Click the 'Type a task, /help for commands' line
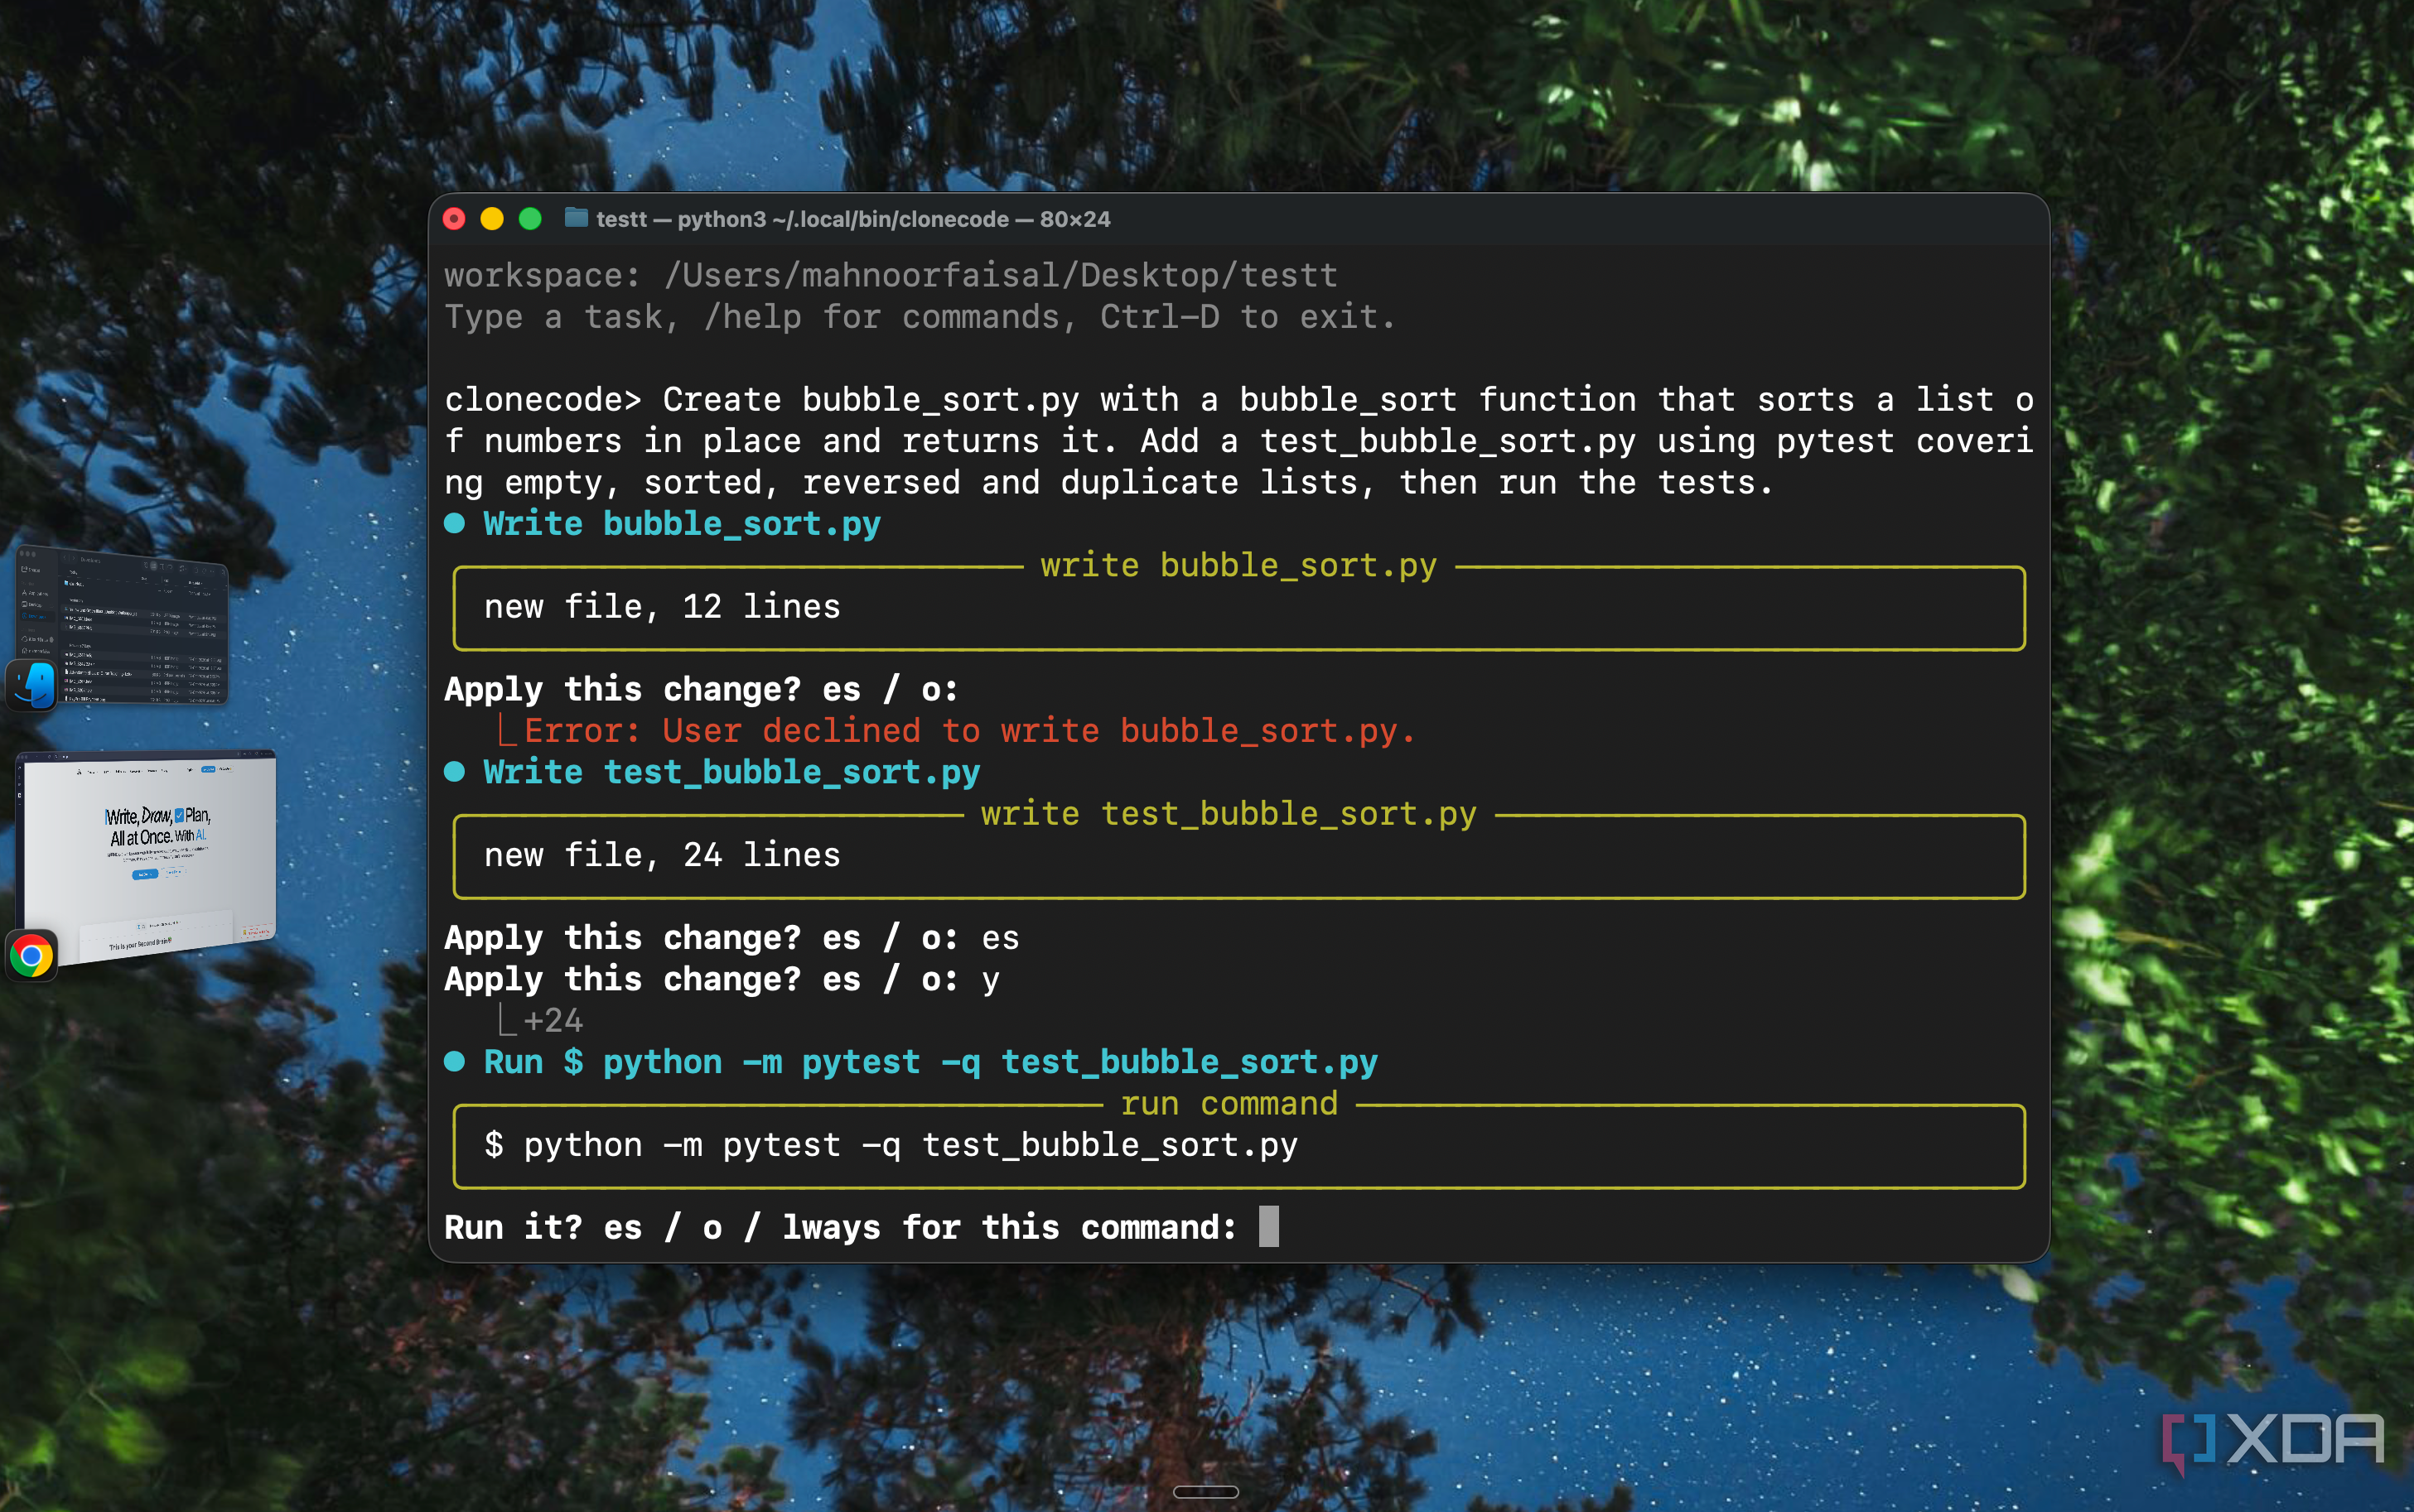Image resolution: width=2414 pixels, height=1512 pixels. coord(920,317)
